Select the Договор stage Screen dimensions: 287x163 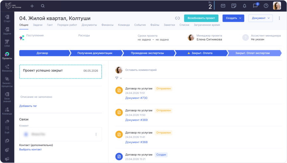coord(45,53)
